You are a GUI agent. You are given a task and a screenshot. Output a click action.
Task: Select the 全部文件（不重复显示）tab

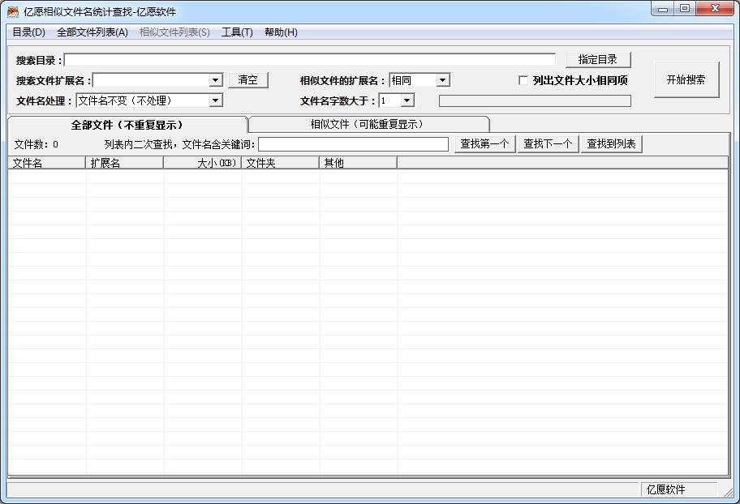tap(127, 125)
